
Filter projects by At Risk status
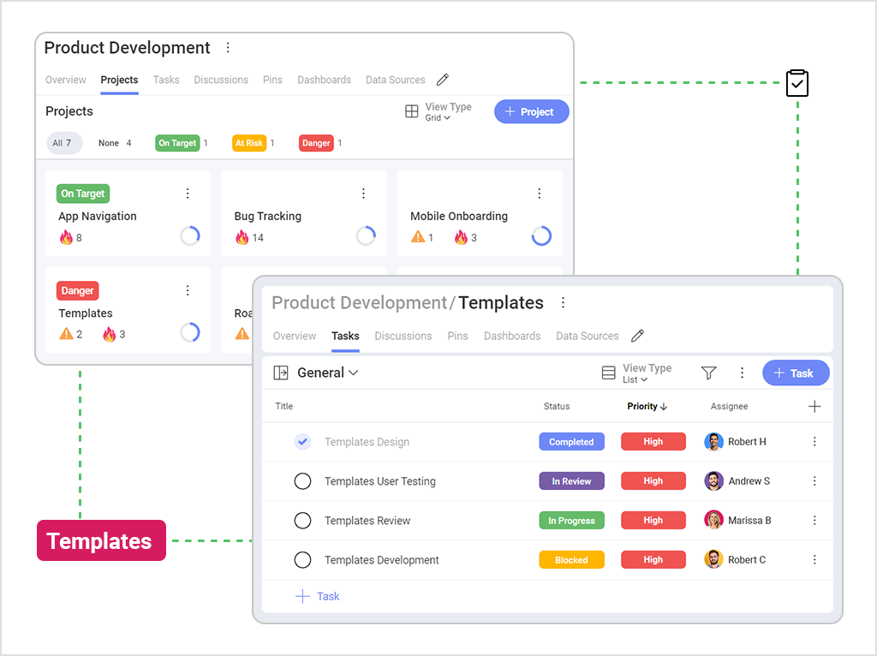(x=249, y=143)
